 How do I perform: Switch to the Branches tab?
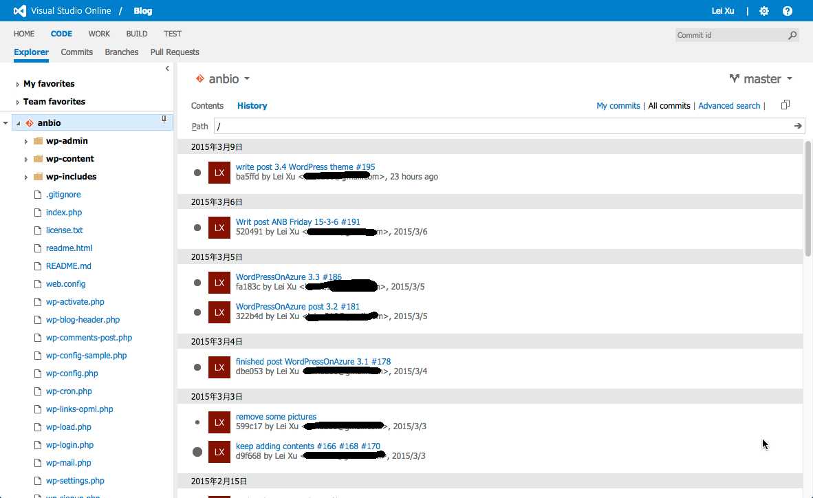(121, 52)
